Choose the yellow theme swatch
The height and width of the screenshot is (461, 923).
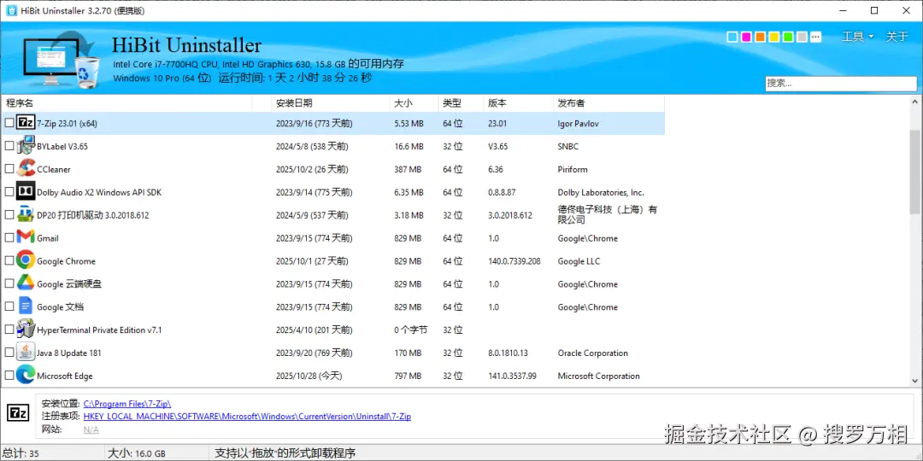click(774, 37)
